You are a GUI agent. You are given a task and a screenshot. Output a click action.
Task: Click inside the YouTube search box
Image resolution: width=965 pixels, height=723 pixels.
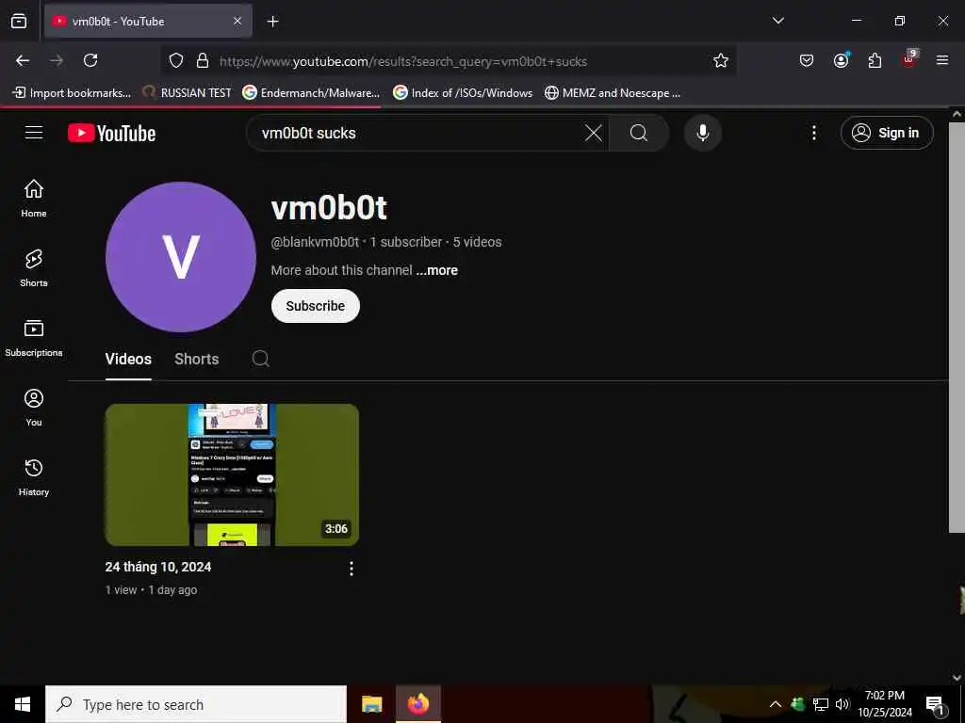point(418,133)
